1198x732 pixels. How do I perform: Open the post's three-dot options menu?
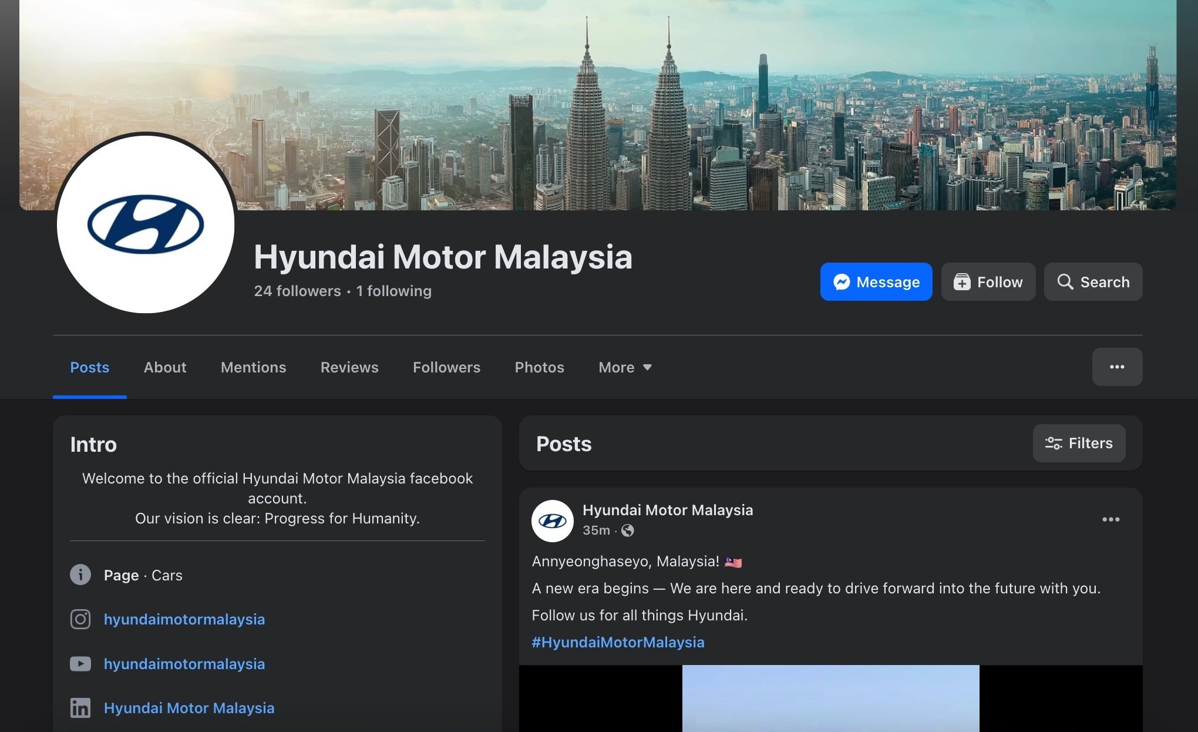pyautogui.click(x=1110, y=519)
